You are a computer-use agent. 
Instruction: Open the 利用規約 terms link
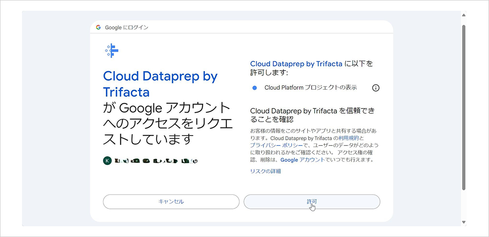point(349,137)
